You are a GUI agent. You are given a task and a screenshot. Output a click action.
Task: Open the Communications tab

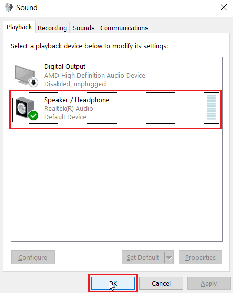coord(124,28)
